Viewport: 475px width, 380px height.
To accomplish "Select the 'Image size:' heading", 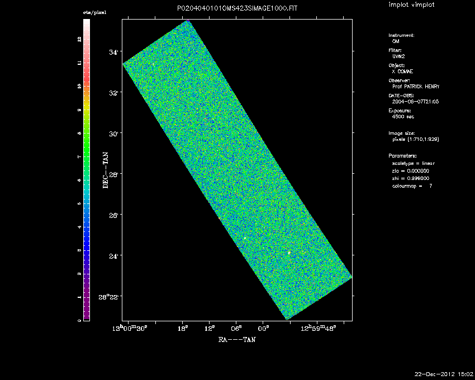I will pyautogui.click(x=402, y=134).
